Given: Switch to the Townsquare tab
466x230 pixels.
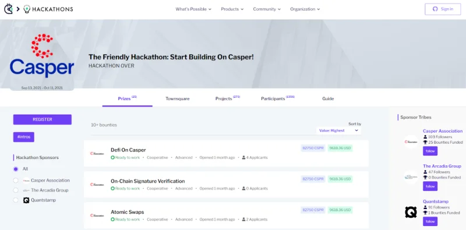Looking at the screenshot, I should pyautogui.click(x=178, y=98).
